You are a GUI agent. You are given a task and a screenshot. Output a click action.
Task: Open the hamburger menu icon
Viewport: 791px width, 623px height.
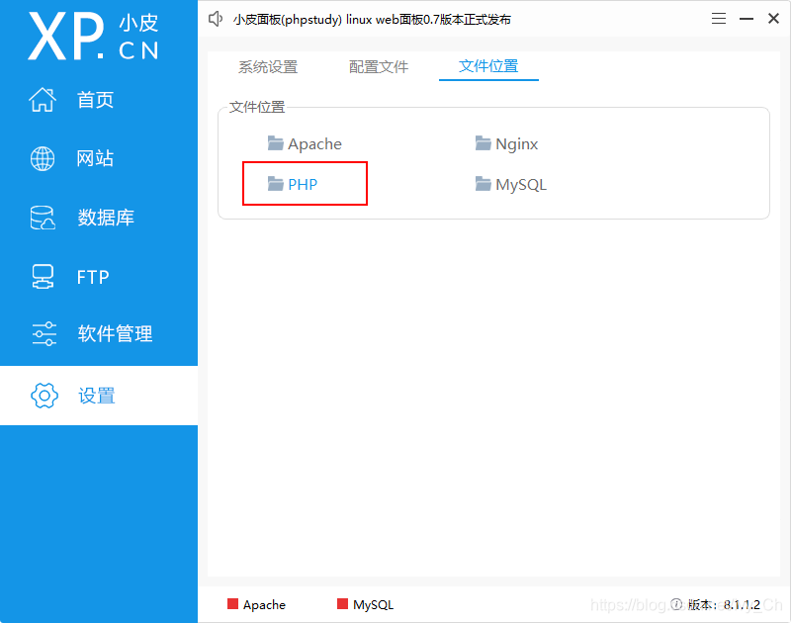[x=719, y=19]
